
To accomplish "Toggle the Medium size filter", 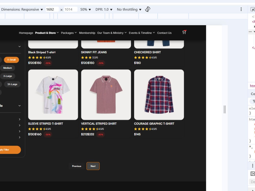I will tap(7, 68).
